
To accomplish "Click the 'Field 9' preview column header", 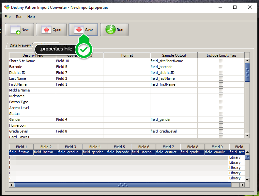I will [217, 147].
